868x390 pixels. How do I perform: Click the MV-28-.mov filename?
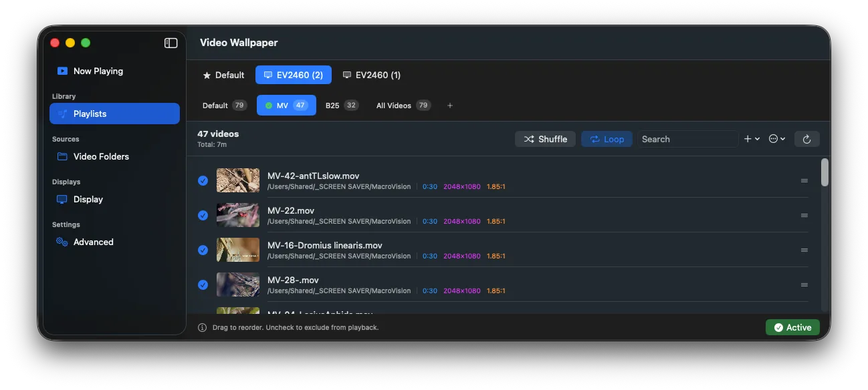293,280
